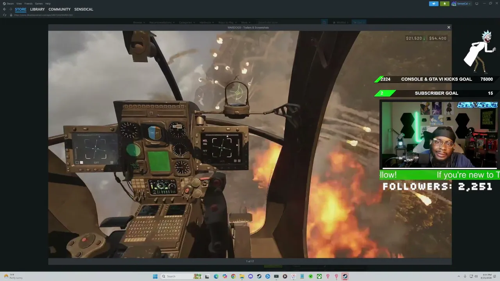Open the Games menu
Viewport: 500px width, 281px height.
39,4
